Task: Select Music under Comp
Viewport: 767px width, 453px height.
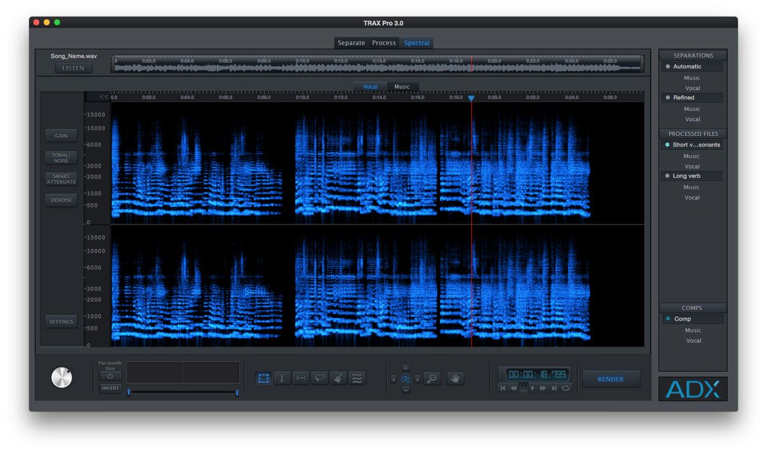Action: [x=693, y=330]
